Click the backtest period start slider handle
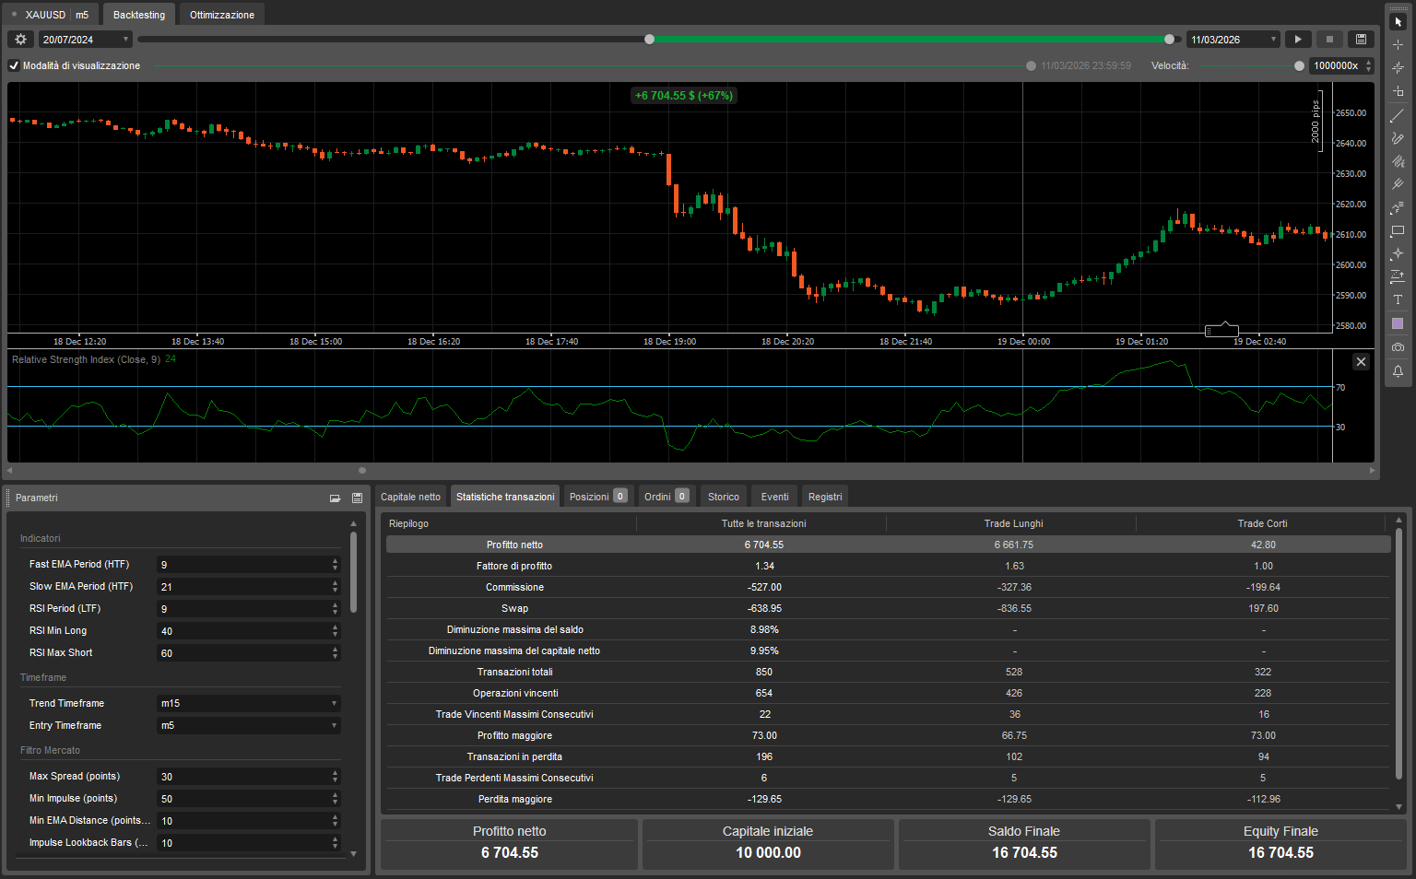Screen dimensions: 1416x879 [x=650, y=39]
